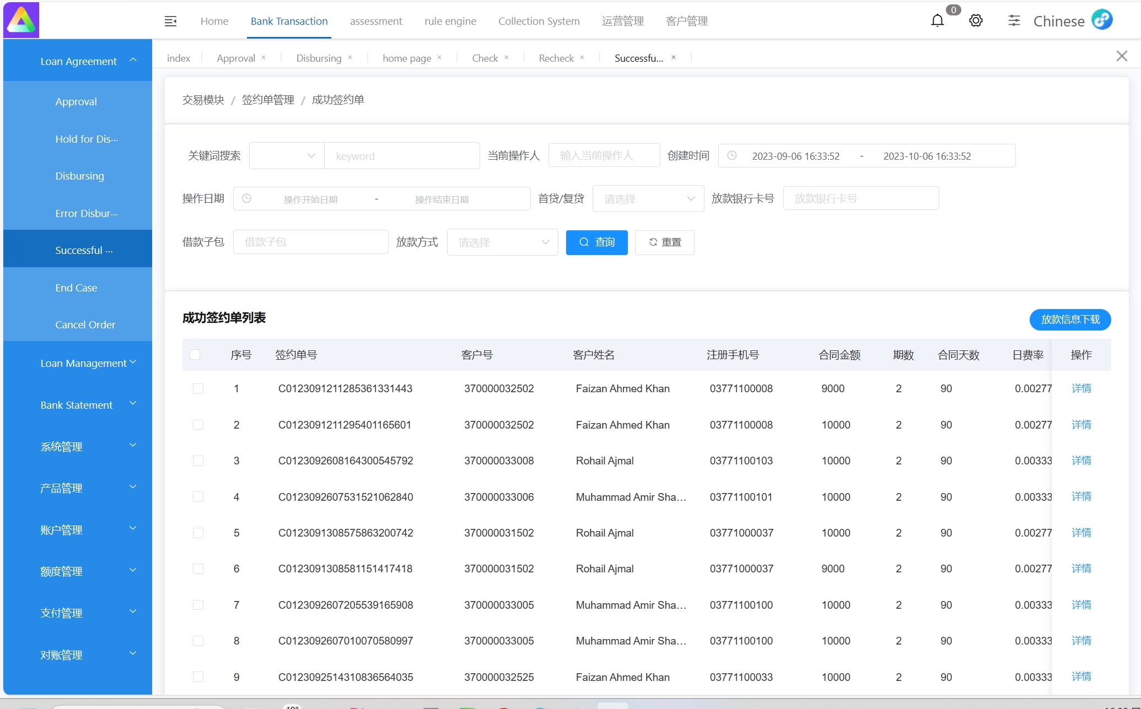Open 详情 link for row 9
The width and height of the screenshot is (1141, 709).
pyautogui.click(x=1081, y=676)
